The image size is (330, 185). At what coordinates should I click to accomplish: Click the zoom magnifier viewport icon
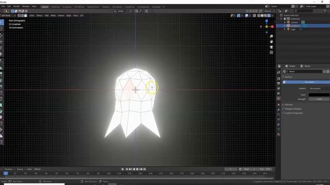271,36
